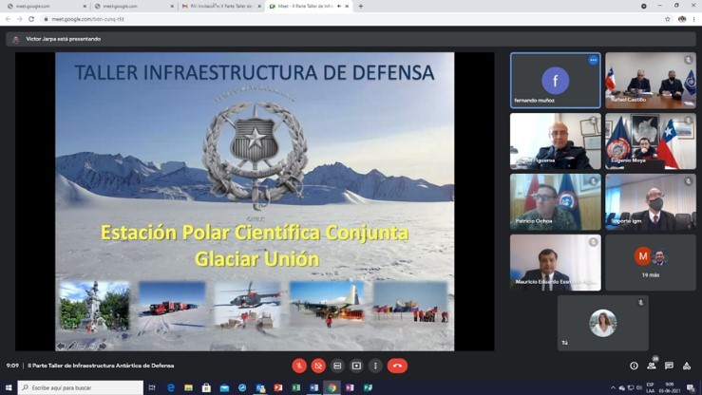Select the Rafael Castillo video tile
This screenshot has height=395, width=702.
[651, 81]
